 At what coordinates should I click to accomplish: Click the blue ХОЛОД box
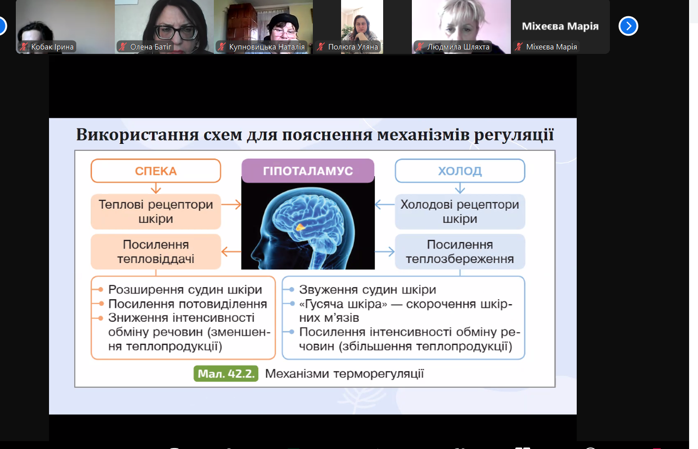pos(459,171)
